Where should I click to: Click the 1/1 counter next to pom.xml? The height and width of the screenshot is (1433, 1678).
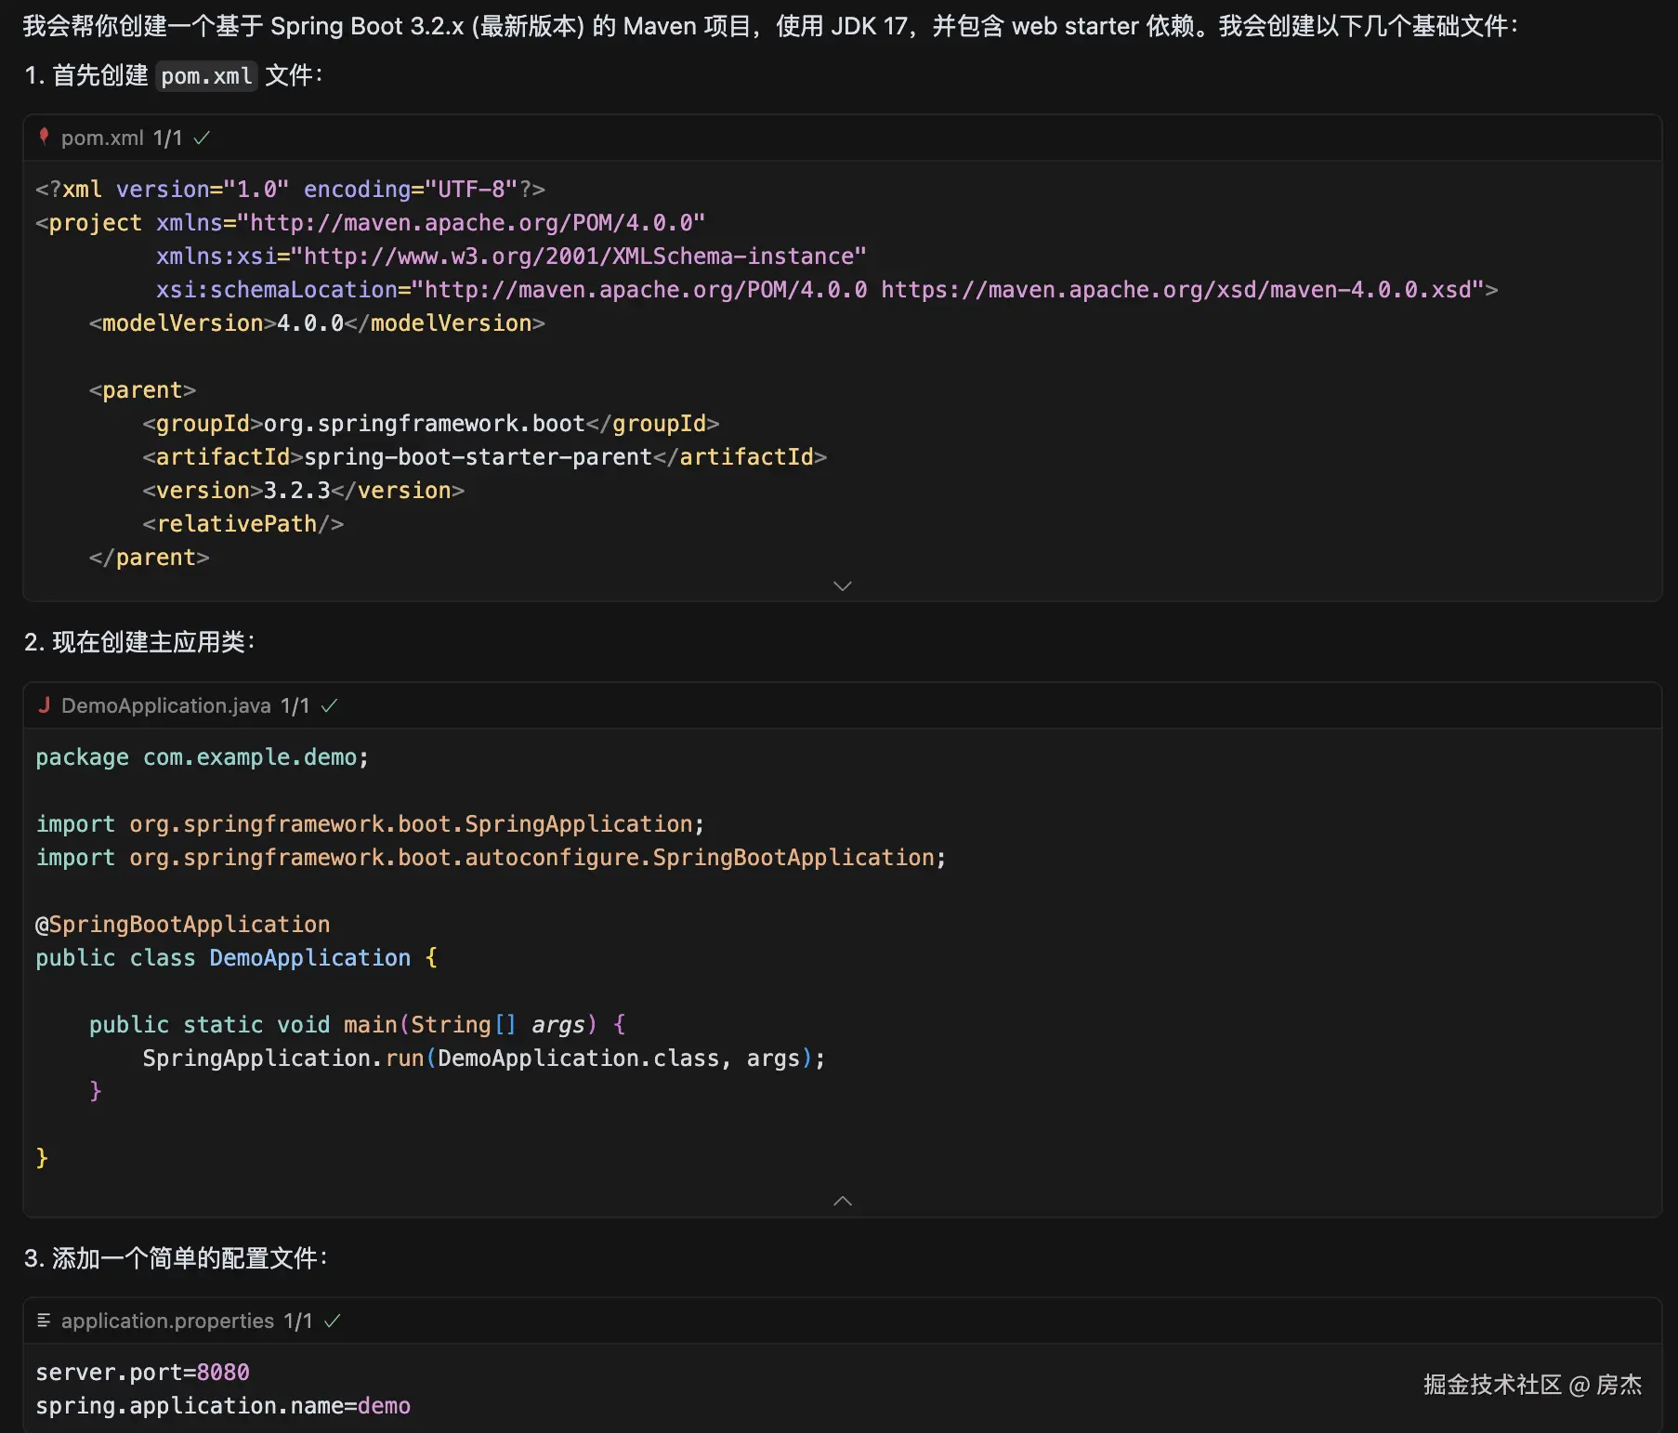click(167, 138)
